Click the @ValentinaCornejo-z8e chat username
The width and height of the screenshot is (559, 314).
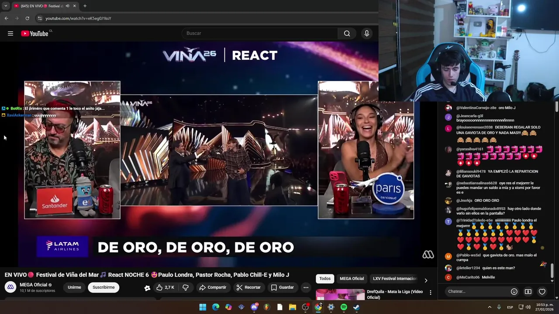tap(476, 108)
